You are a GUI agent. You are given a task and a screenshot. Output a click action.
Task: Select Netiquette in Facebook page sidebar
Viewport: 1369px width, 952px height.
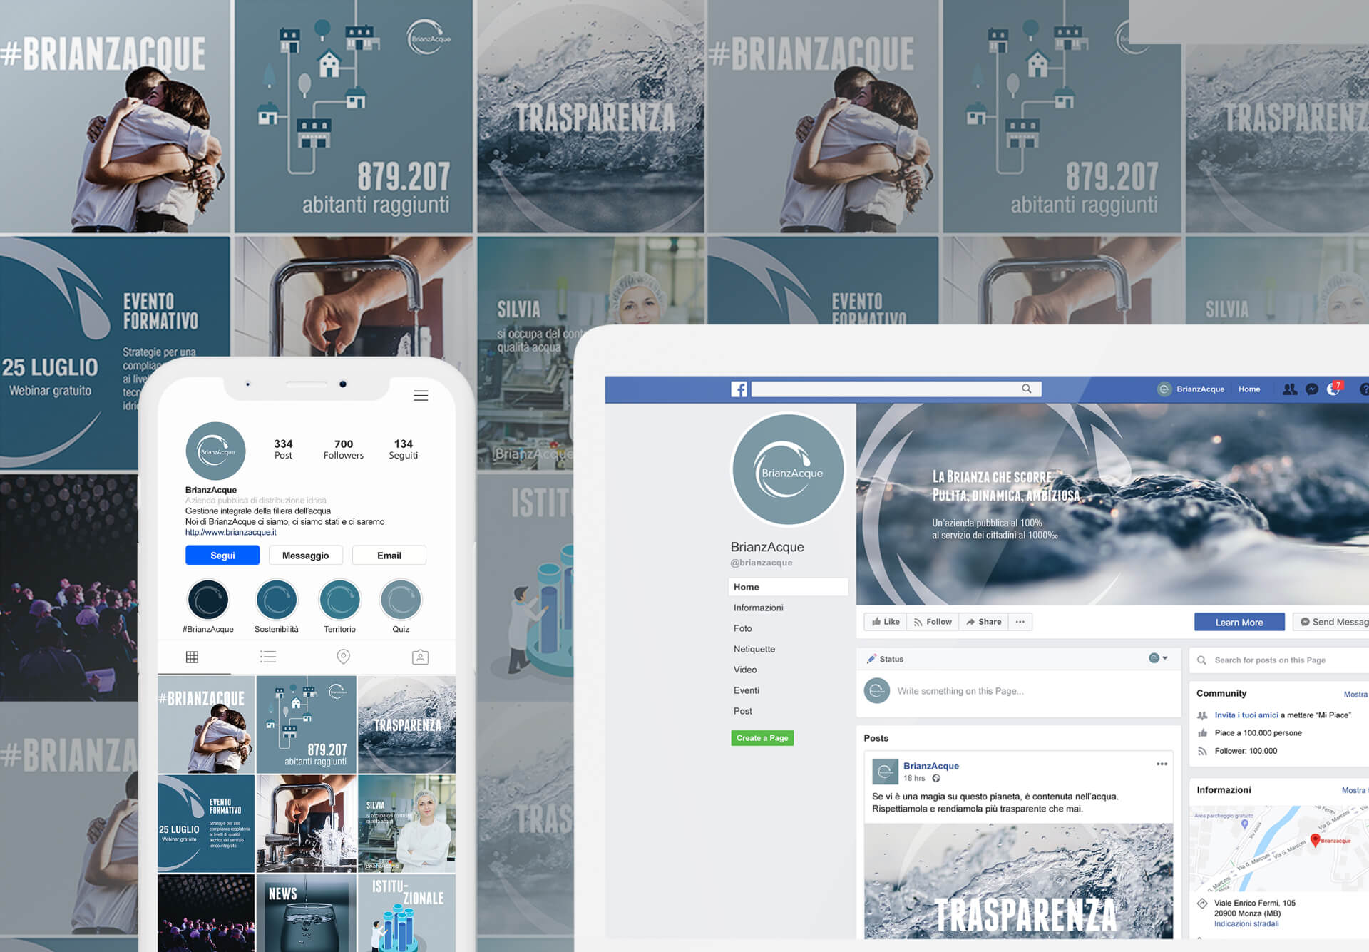pos(754,649)
